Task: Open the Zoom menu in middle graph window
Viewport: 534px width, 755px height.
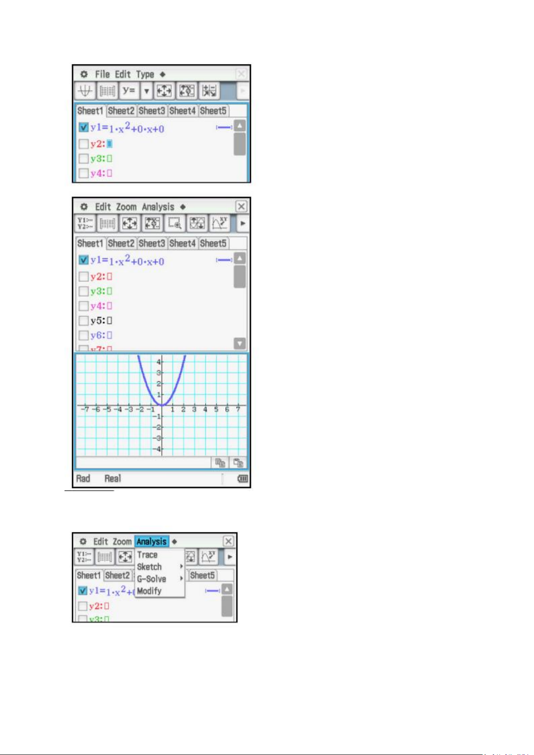Action: [x=126, y=207]
